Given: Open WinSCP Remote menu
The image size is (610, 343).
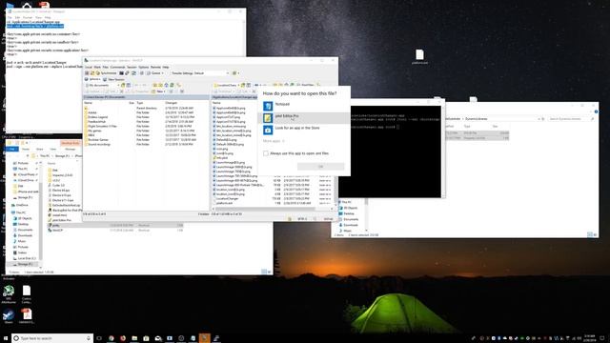Looking at the screenshot, I should coord(155,67).
